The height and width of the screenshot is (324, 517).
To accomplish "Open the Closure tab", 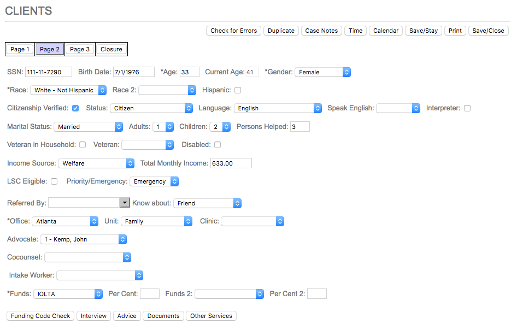I will pos(111,49).
